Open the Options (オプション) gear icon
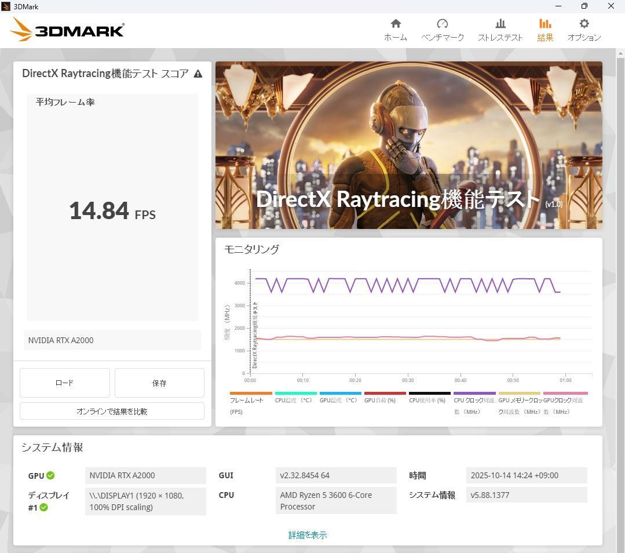This screenshot has width=625, height=553. (584, 24)
